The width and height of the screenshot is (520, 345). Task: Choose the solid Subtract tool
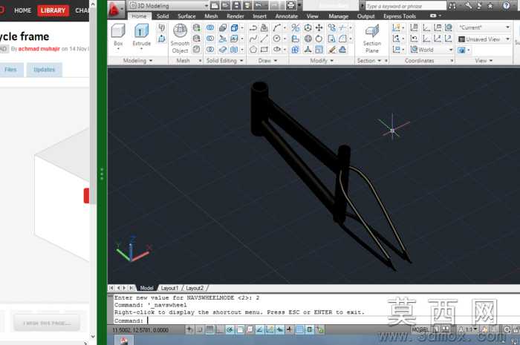coord(210,39)
